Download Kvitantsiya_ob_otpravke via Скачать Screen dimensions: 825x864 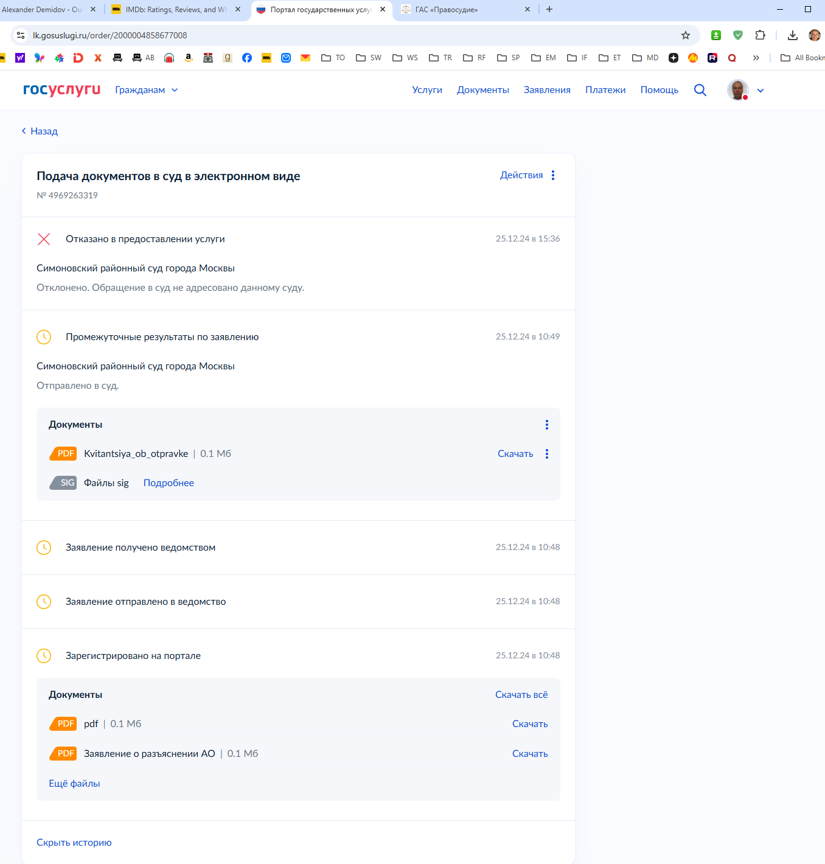click(x=515, y=454)
